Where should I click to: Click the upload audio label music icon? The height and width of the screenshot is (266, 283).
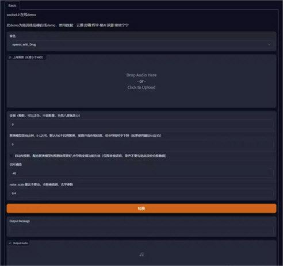tap(10, 57)
